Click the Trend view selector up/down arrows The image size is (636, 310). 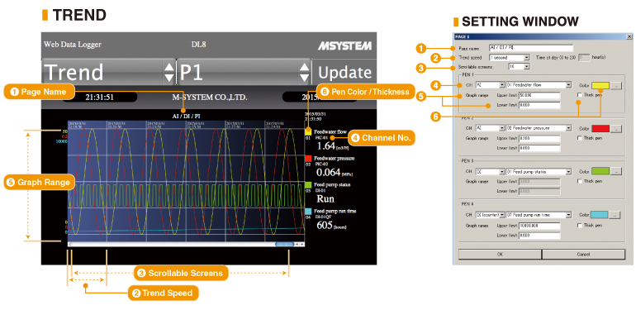(168, 73)
